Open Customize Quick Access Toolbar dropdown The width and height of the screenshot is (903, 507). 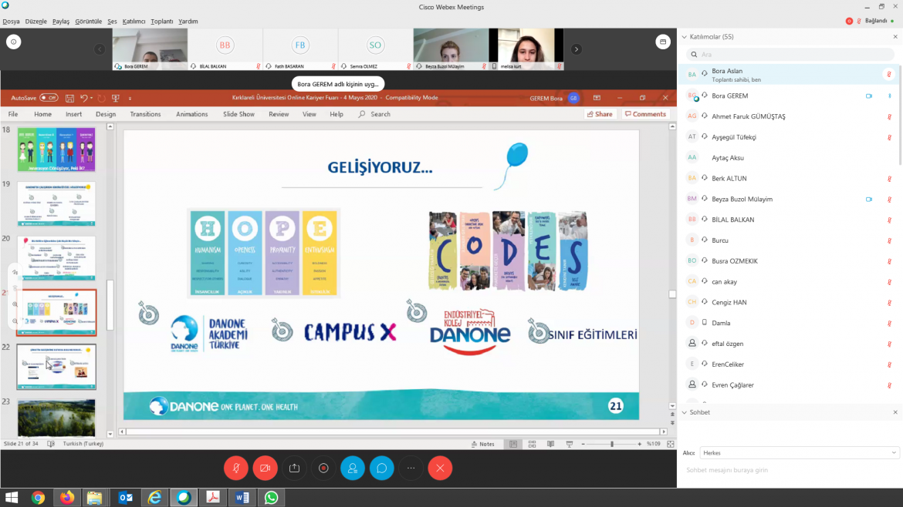[130, 99]
